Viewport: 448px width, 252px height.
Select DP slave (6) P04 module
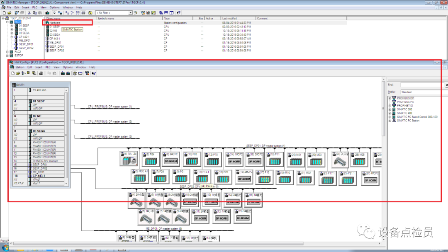pyautogui.click(x=151, y=159)
